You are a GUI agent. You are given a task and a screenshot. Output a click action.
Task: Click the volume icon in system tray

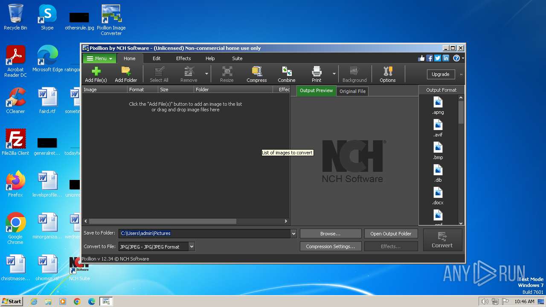coord(485,301)
